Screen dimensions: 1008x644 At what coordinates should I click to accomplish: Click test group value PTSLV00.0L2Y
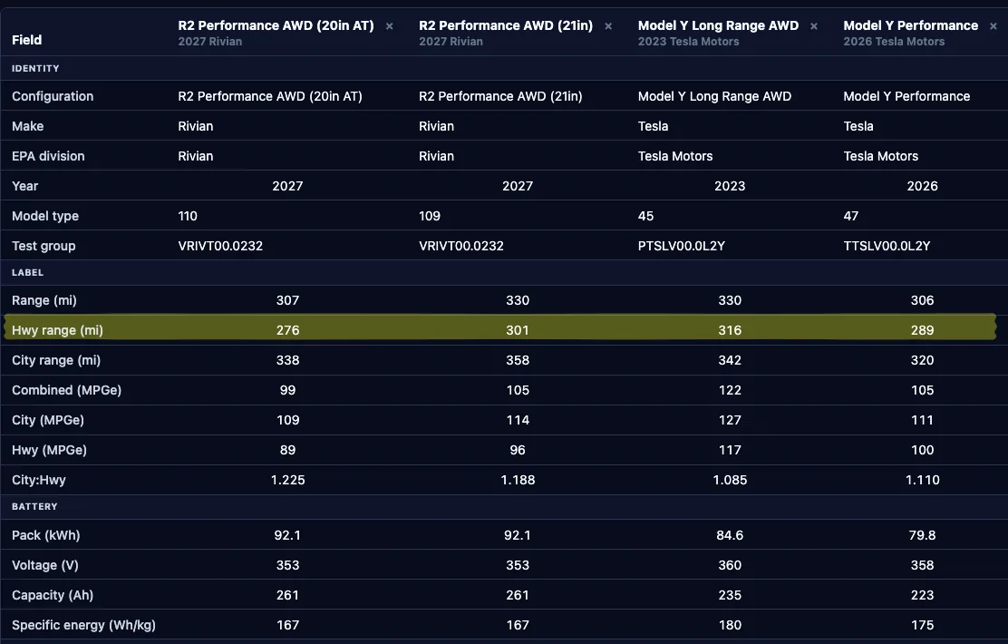[x=682, y=246]
